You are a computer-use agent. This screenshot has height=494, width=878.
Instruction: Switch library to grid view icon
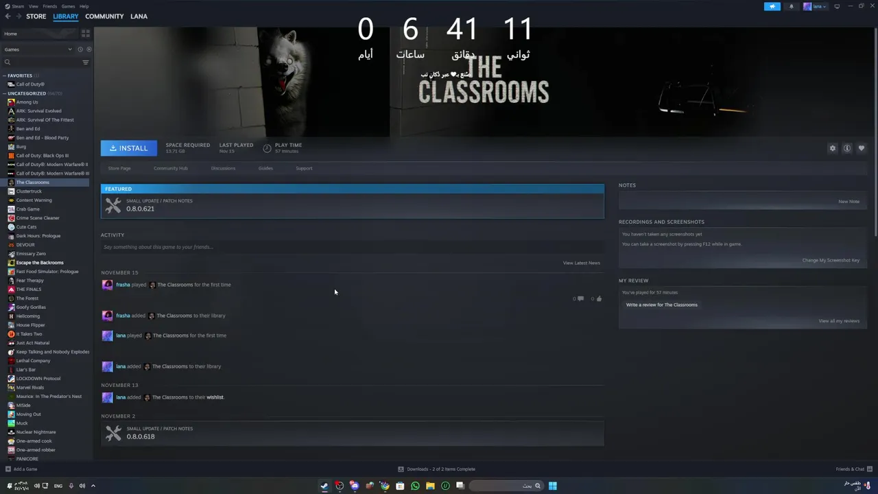86,34
